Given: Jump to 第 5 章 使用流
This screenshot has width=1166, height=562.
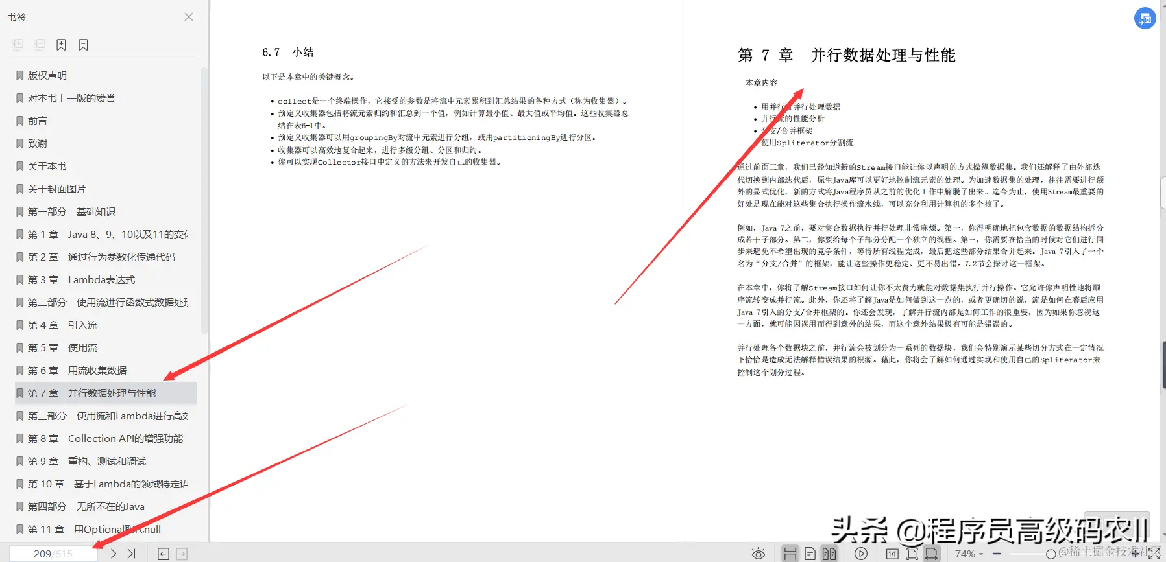Looking at the screenshot, I should pyautogui.click(x=105, y=347).
